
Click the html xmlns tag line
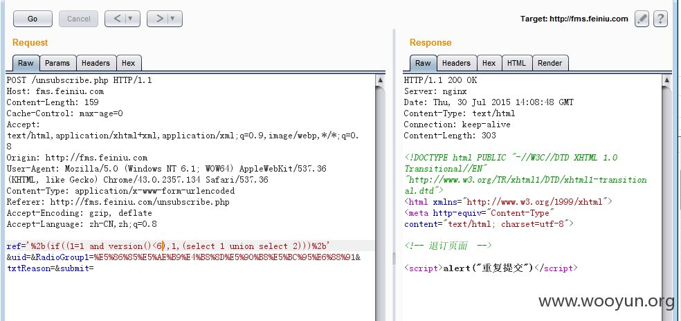[508, 202]
